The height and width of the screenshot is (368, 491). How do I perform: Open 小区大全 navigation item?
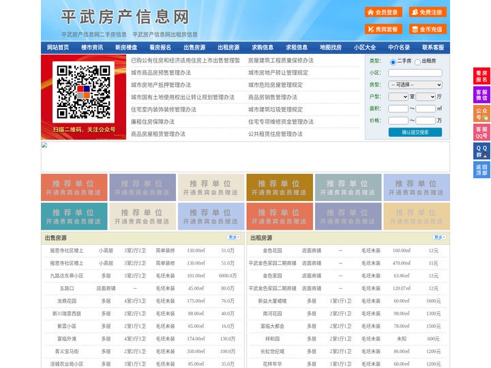365,48
